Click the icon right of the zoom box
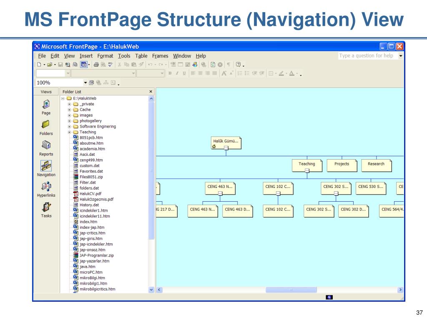This screenshot has width=427, height=320. click(x=91, y=82)
